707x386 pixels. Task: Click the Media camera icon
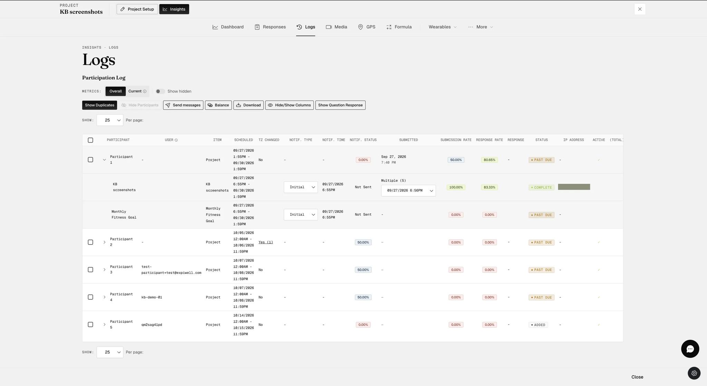tap(329, 27)
